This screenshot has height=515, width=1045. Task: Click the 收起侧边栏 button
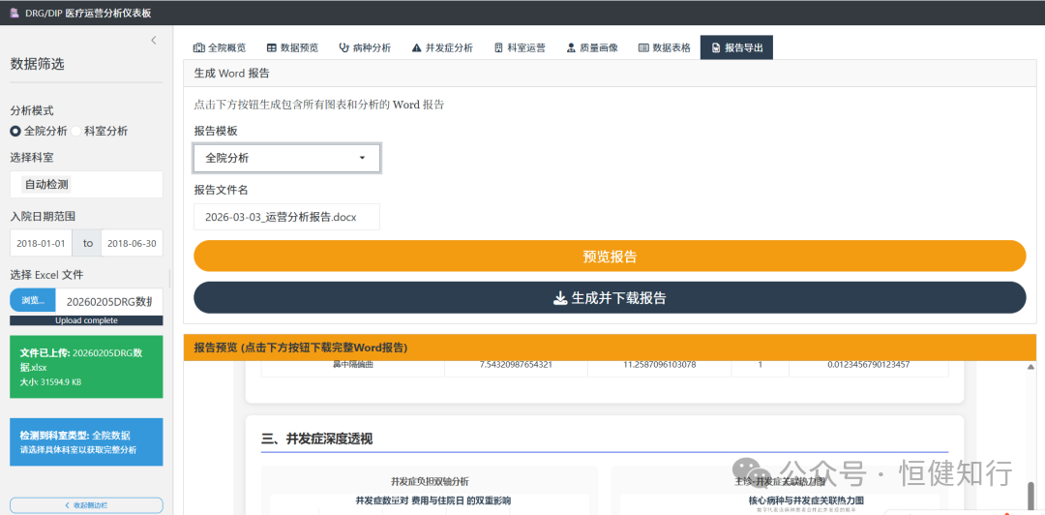click(86, 505)
